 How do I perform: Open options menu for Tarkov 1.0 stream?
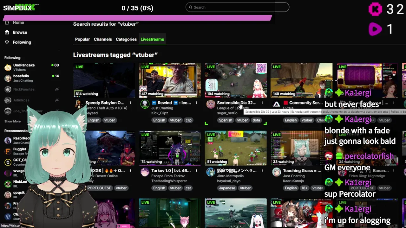(x=196, y=170)
